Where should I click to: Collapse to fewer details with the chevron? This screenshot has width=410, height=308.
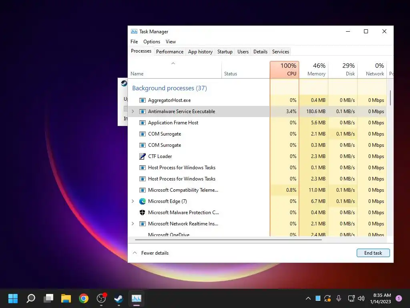(x=135, y=253)
